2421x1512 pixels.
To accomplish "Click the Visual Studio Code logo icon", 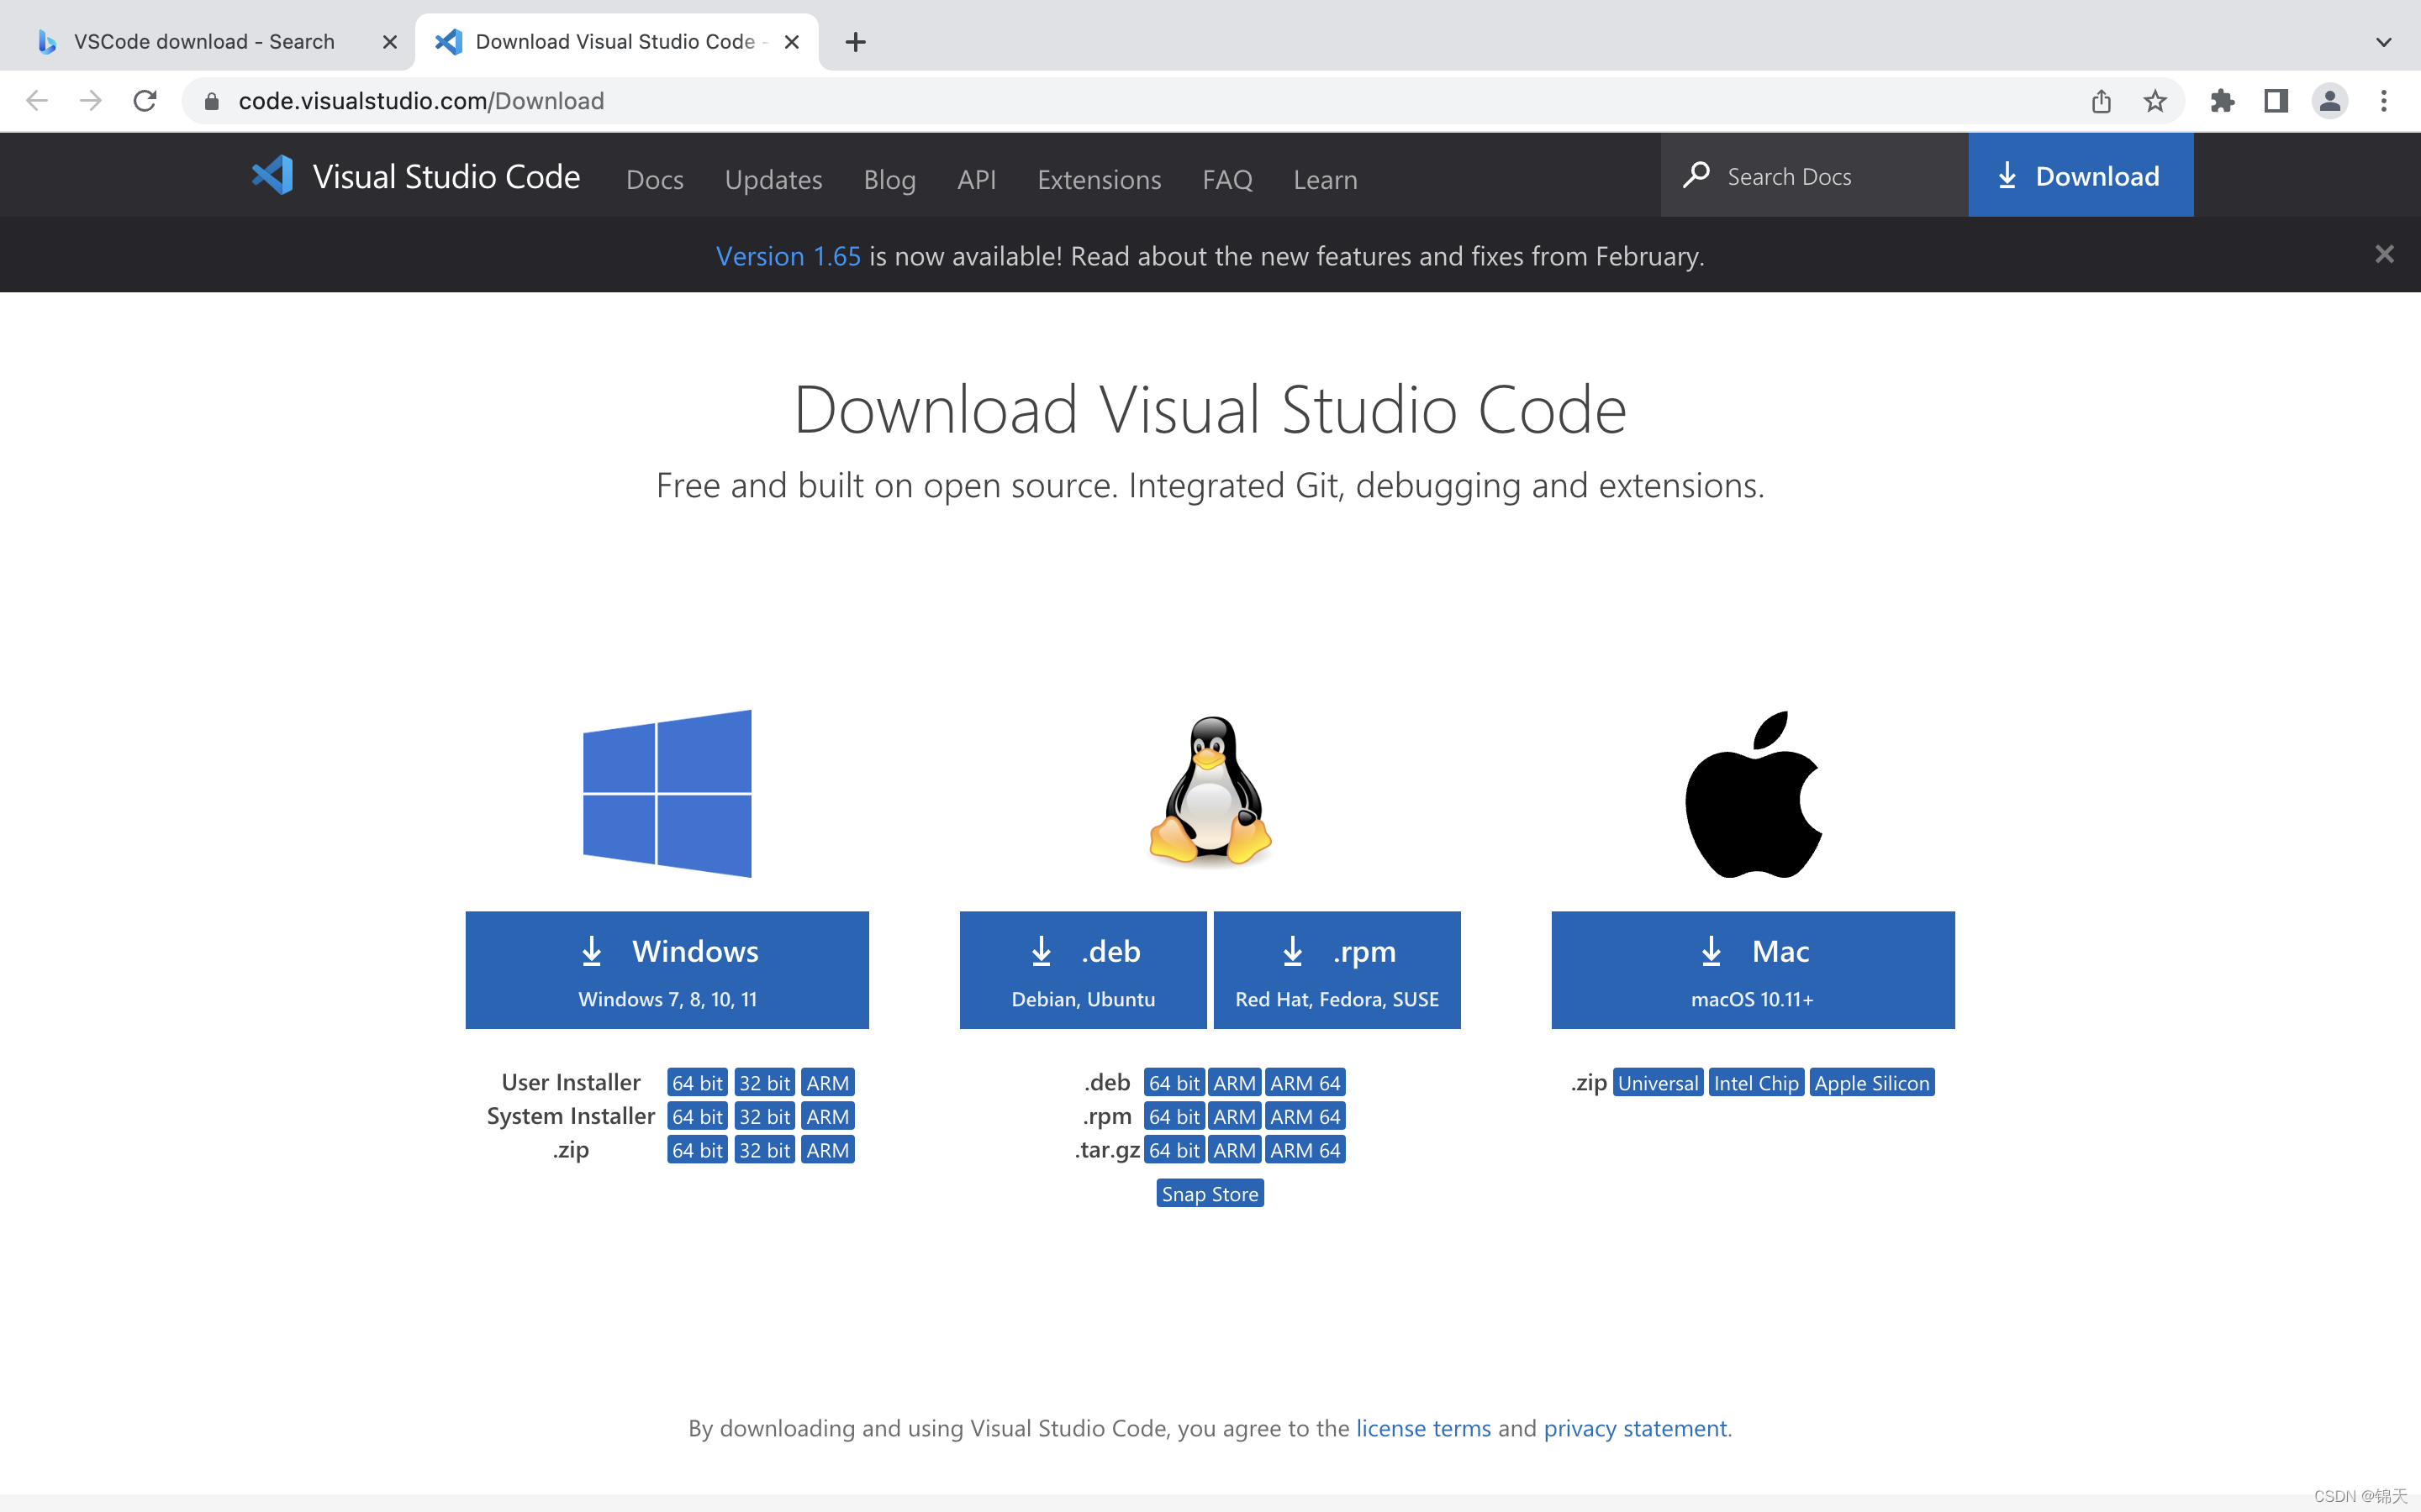I will pos(272,176).
